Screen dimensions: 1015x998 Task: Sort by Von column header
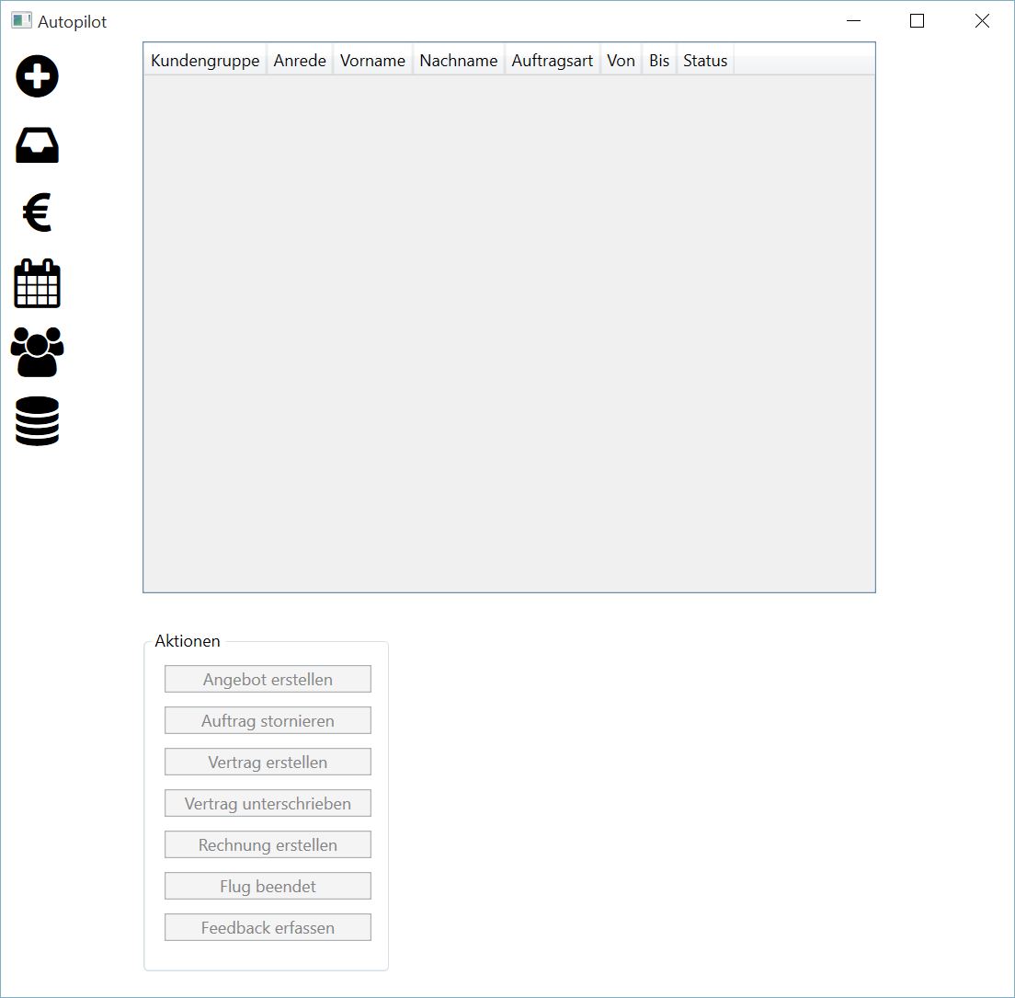[621, 60]
